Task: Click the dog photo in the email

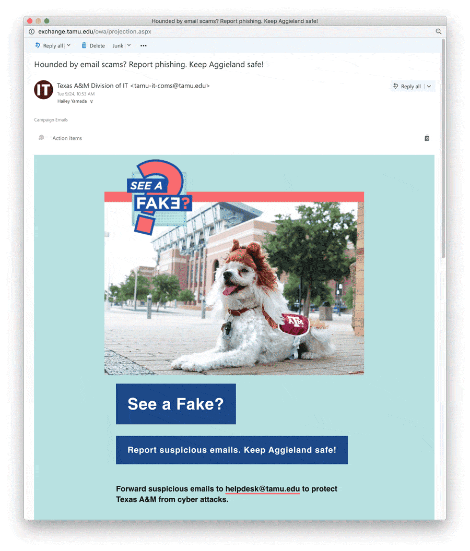Action: tap(234, 288)
